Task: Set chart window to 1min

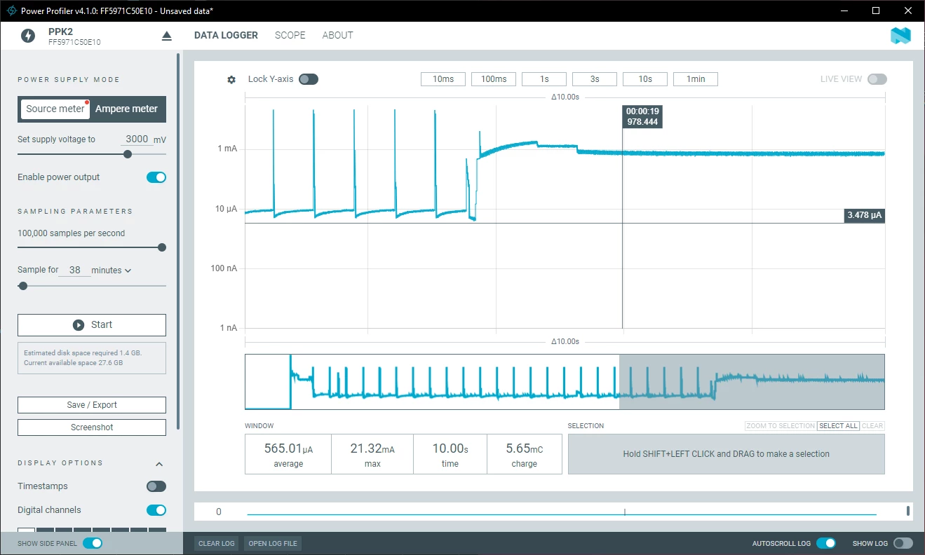Action: (x=696, y=79)
